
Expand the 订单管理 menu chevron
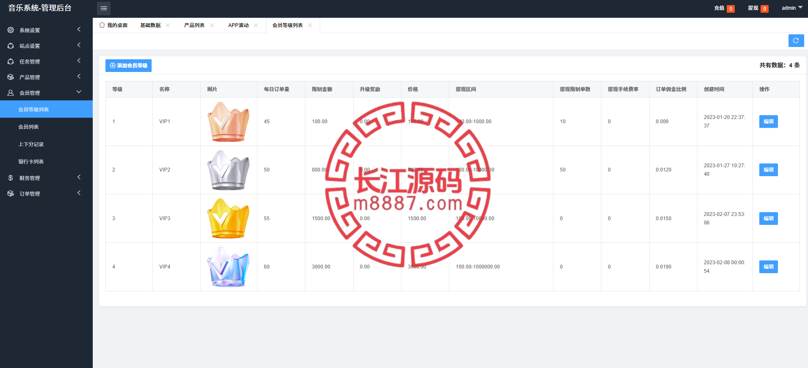tap(79, 193)
